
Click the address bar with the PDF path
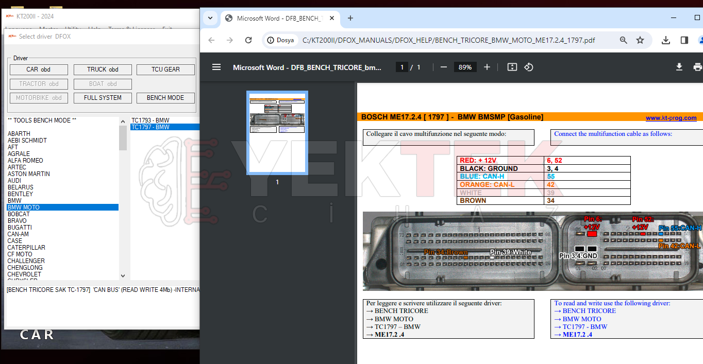(448, 40)
